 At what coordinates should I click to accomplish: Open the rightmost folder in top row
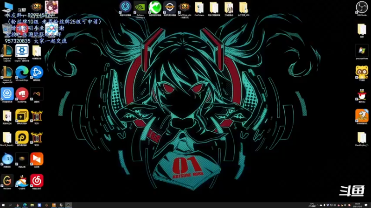(243, 9)
